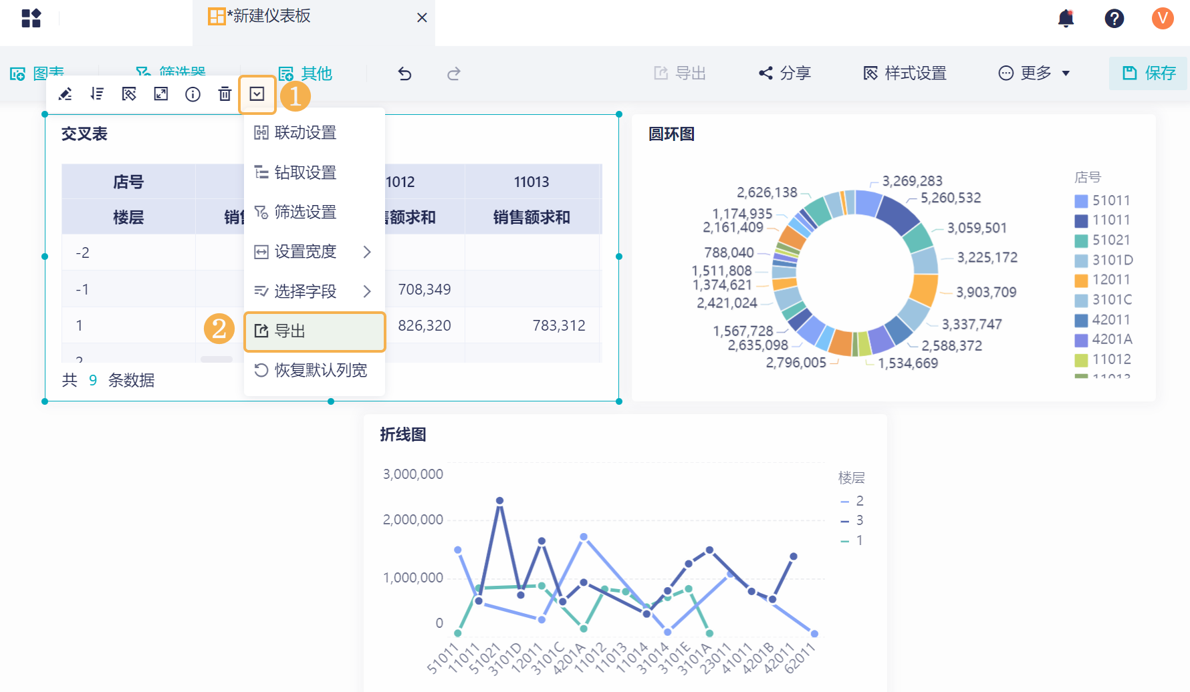Toggle 51021 series in donut legend

coord(1103,240)
